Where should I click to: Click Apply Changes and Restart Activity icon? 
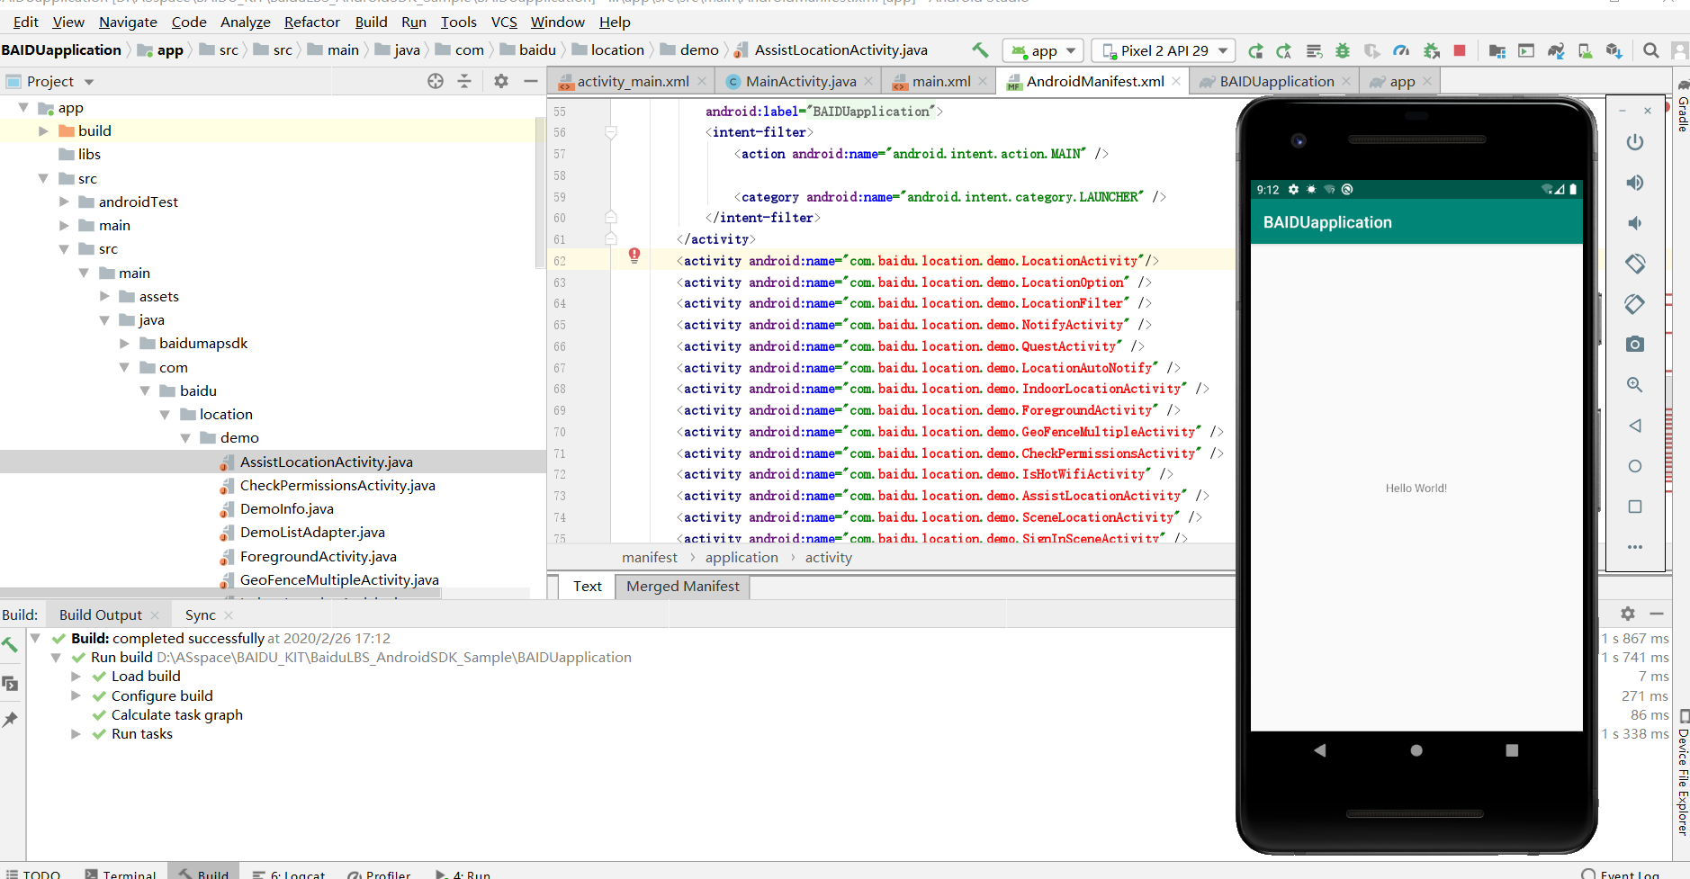[x=1284, y=50]
